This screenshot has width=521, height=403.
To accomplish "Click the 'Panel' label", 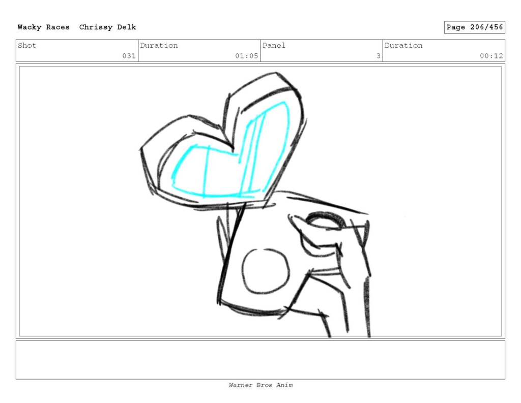I will [x=274, y=45].
